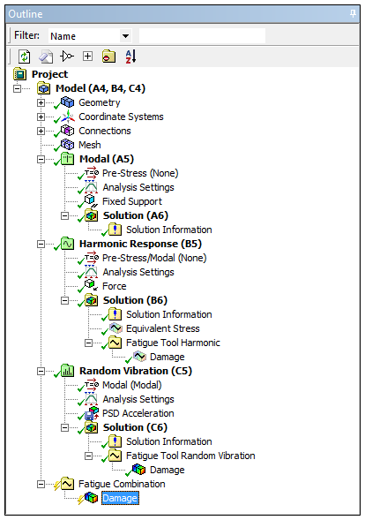
Task: Select the Fatigue Combination item
Action: (122, 484)
